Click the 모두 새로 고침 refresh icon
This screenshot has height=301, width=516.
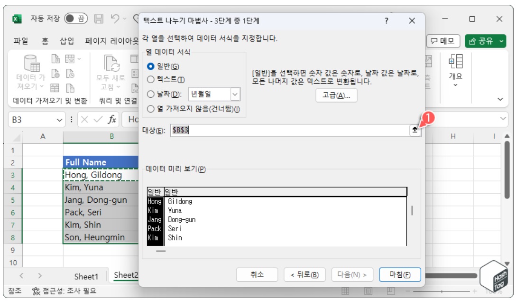point(111,63)
